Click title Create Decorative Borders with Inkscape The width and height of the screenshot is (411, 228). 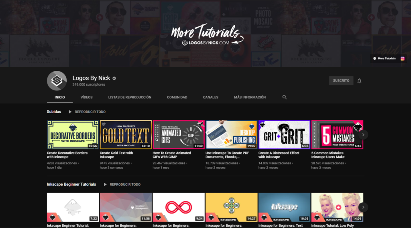click(x=67, y=155)
